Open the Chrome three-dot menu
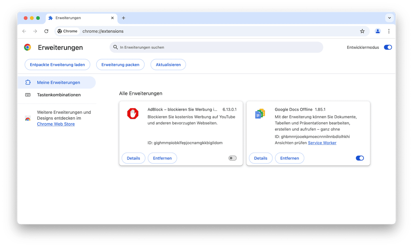 tap(389, 31)
